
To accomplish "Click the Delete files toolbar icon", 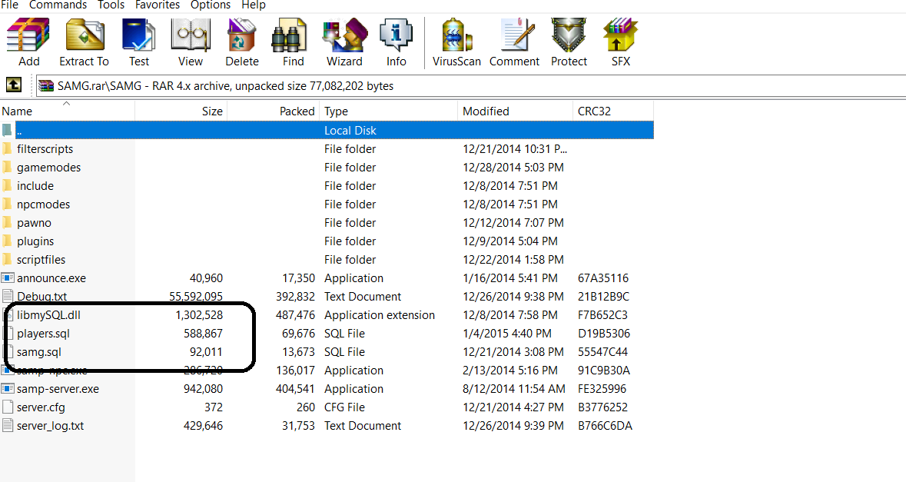I will click(241, 35).
